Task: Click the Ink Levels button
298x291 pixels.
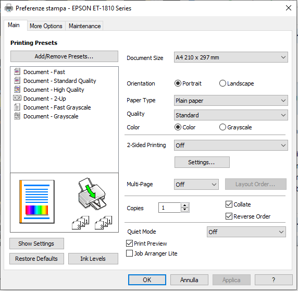Action: 93,259
